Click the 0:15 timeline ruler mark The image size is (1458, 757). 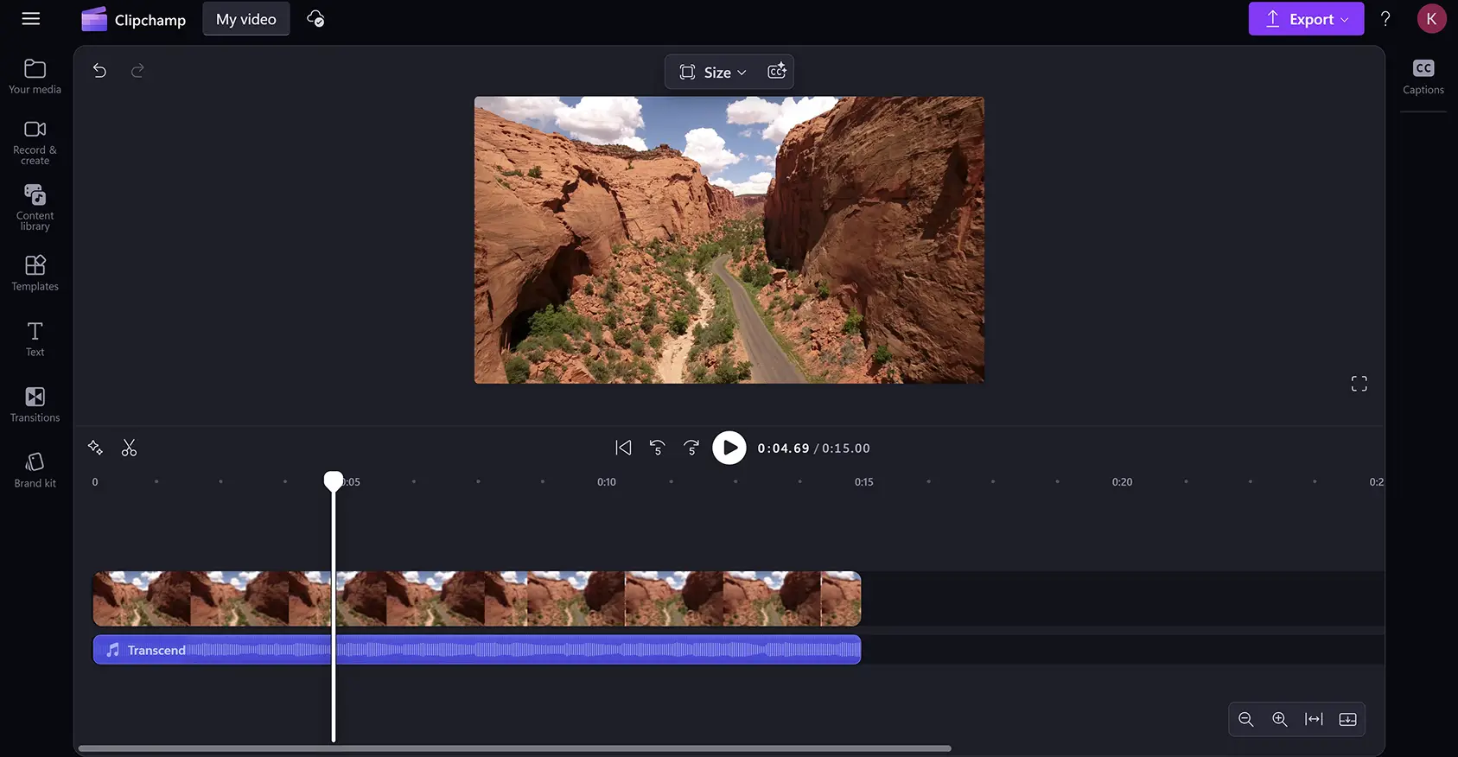pyautogui.click(x=864, y=482)
